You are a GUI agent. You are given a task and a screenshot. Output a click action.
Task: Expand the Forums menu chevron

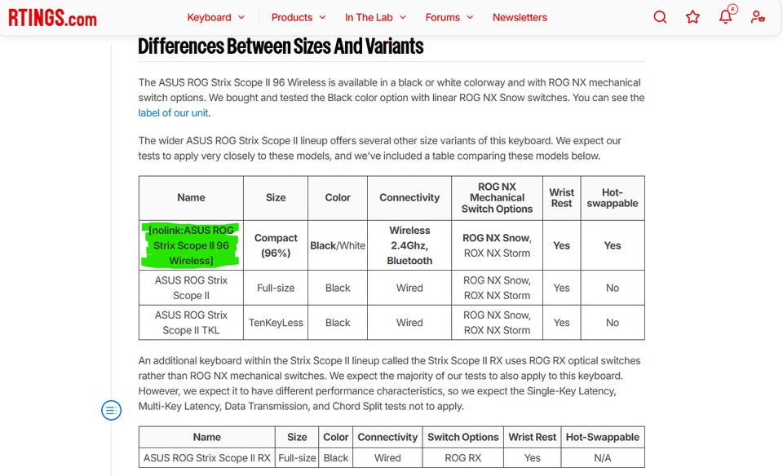point(470,17)
